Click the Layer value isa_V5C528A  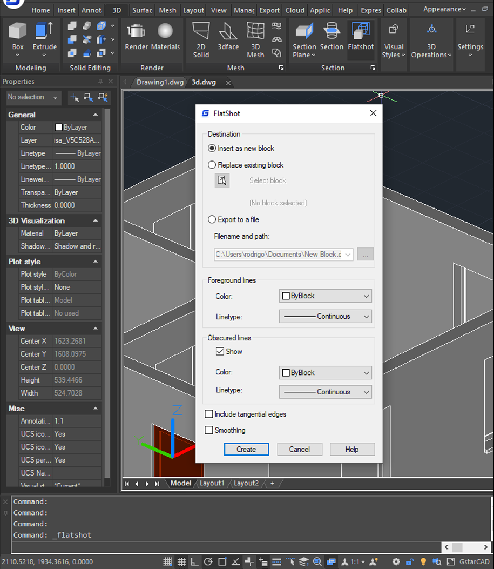[x=77, y=140]
